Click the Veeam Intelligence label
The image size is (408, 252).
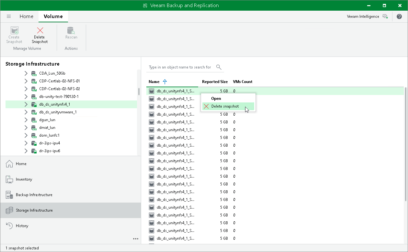coord(363,16)
